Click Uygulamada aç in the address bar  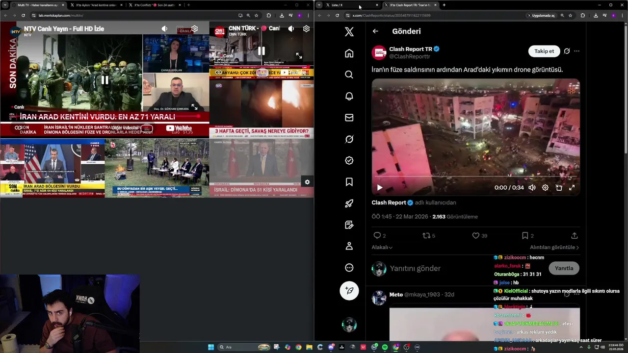pyautogui.click(x=541, y=15)
